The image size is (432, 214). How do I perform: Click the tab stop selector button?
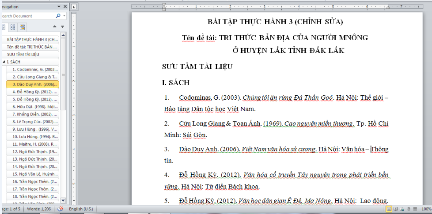click(74, 7)
